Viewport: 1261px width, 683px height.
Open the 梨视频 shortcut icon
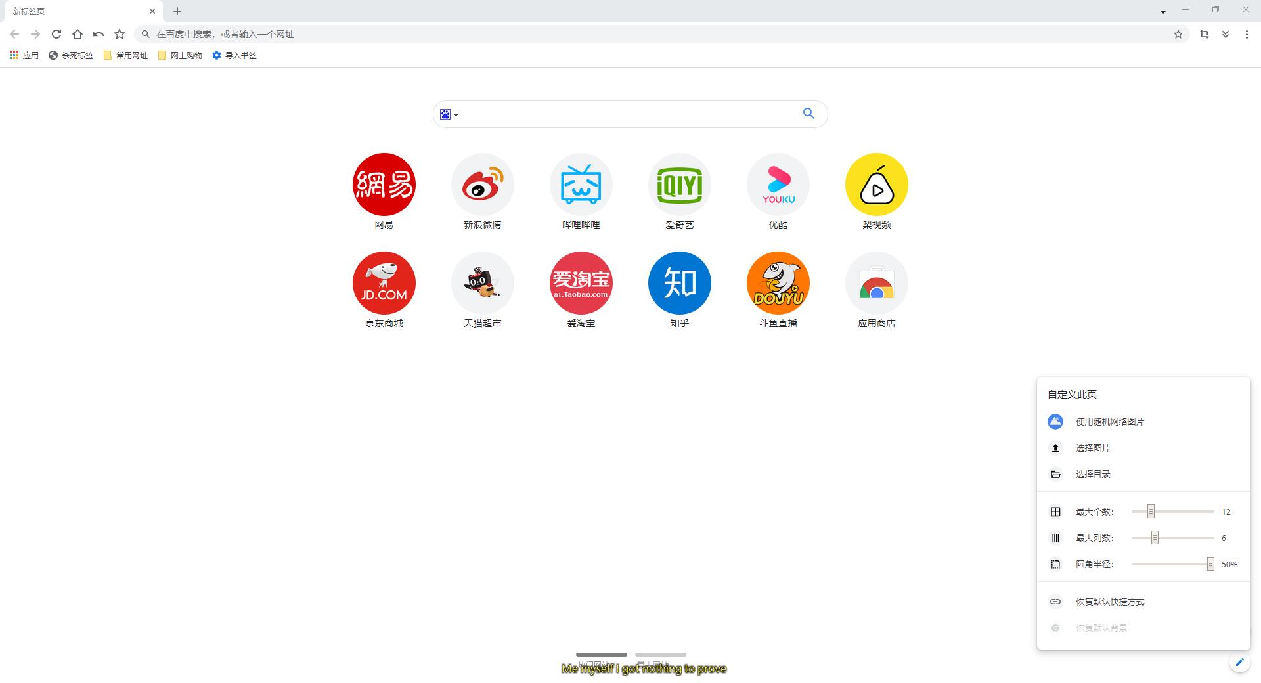pyautogui.click(x=877, y=185)
